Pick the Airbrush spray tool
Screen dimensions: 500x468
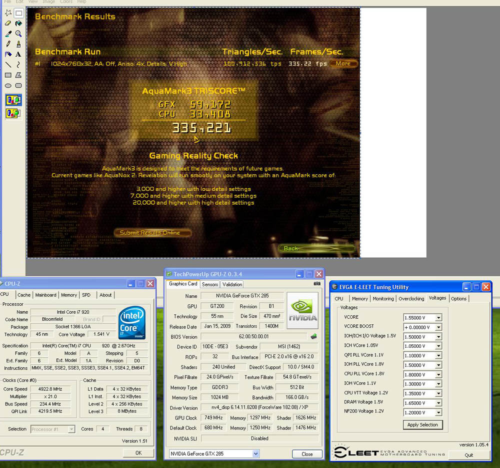pos(8,54)
